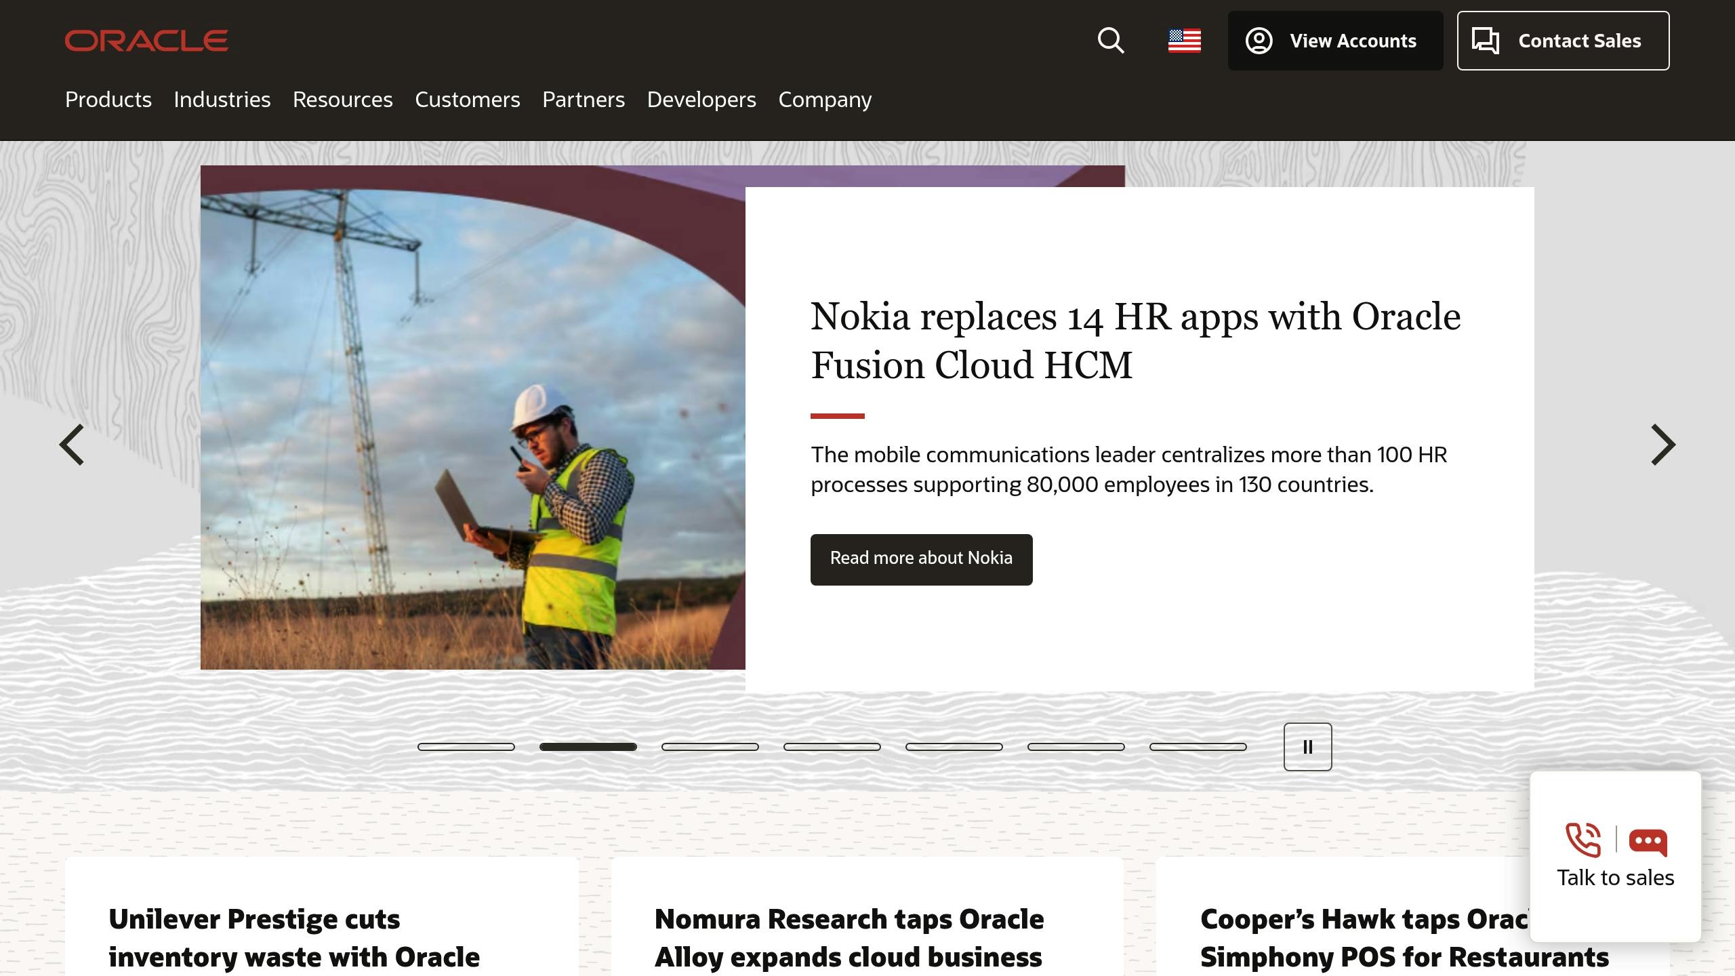The width and height of the screenshot is (1735, 976).
Task: Expand the Products menu
Action: [108, 100]
